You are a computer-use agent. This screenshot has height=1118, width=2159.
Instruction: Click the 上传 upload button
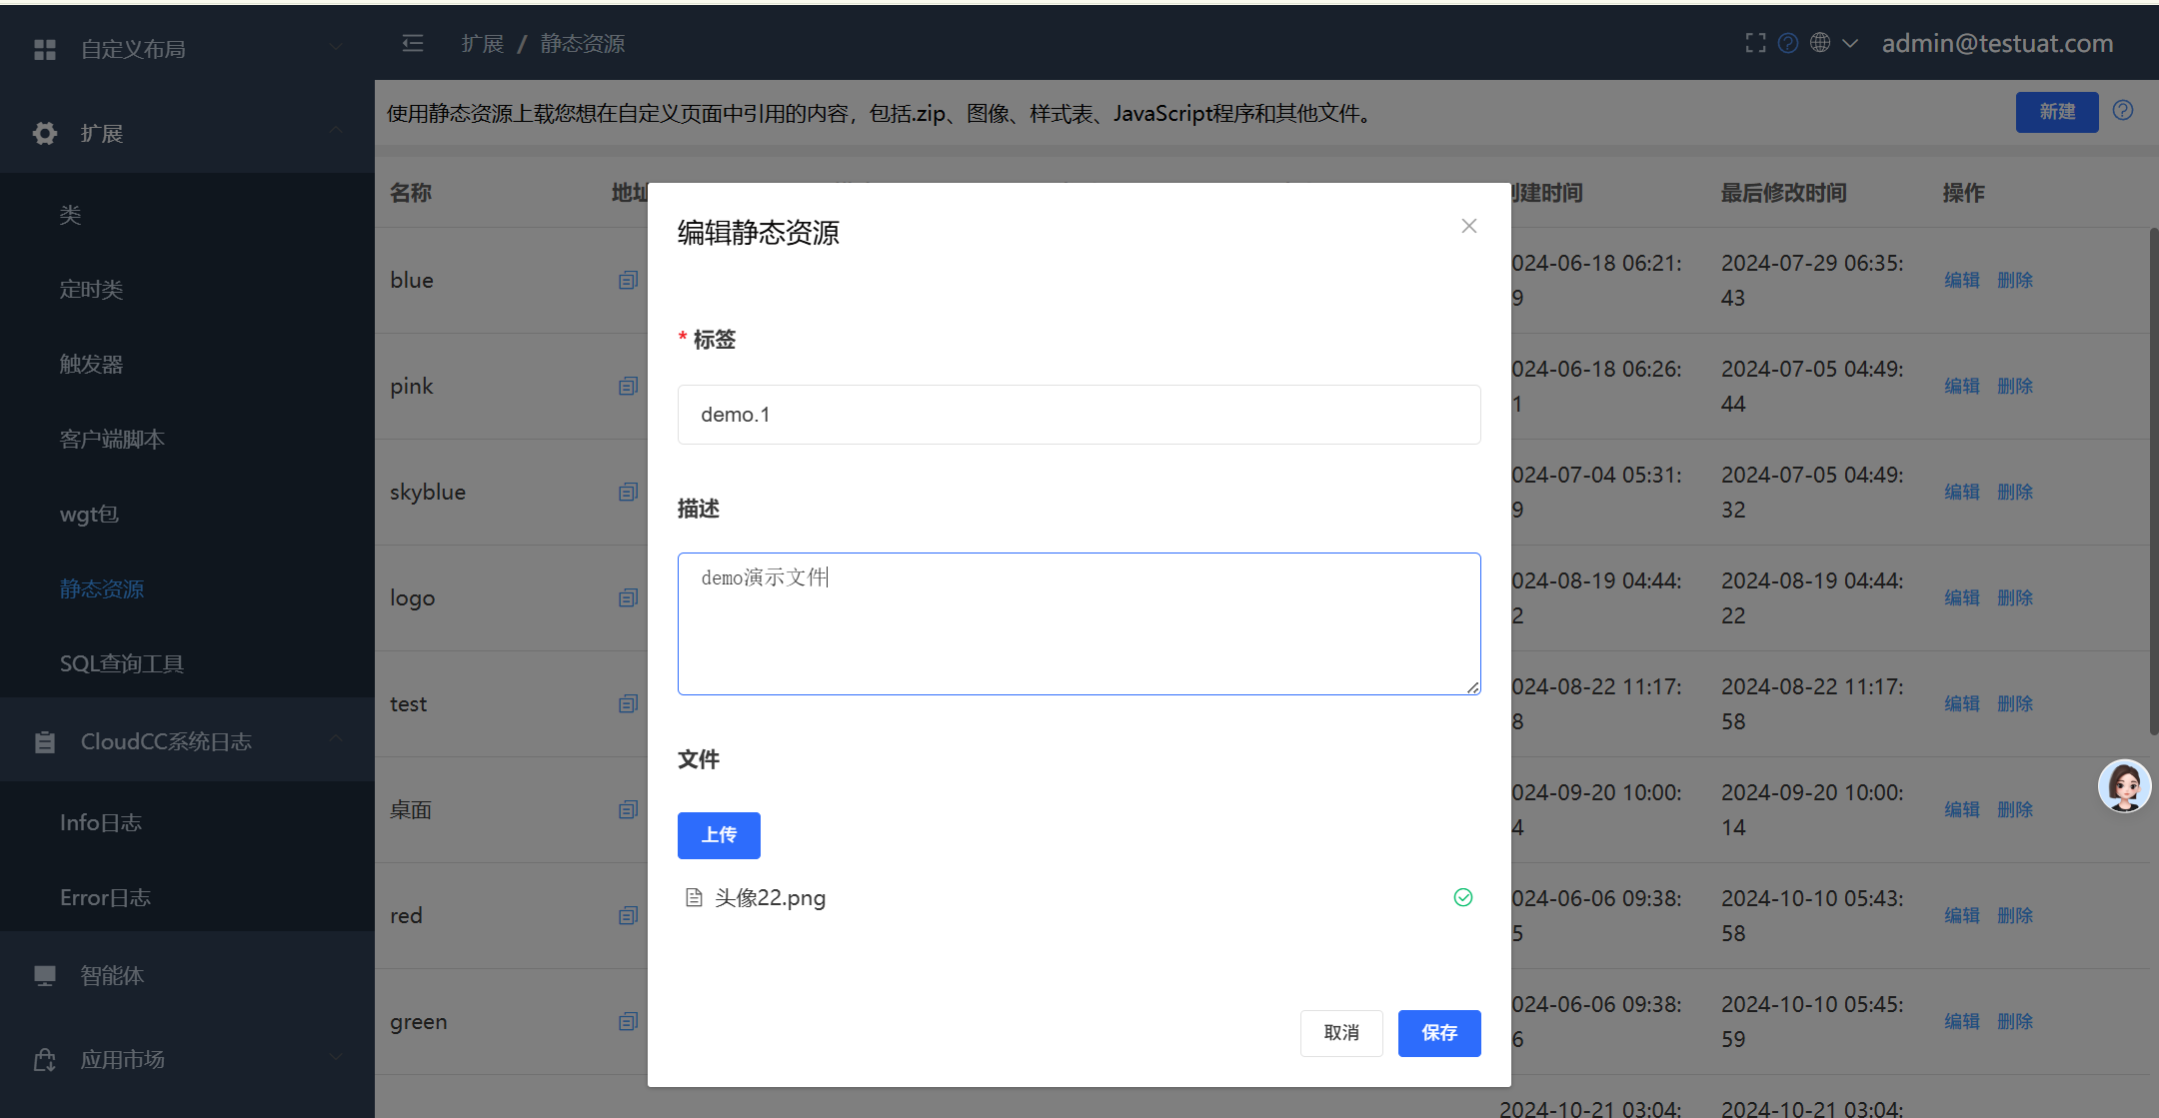719,835
